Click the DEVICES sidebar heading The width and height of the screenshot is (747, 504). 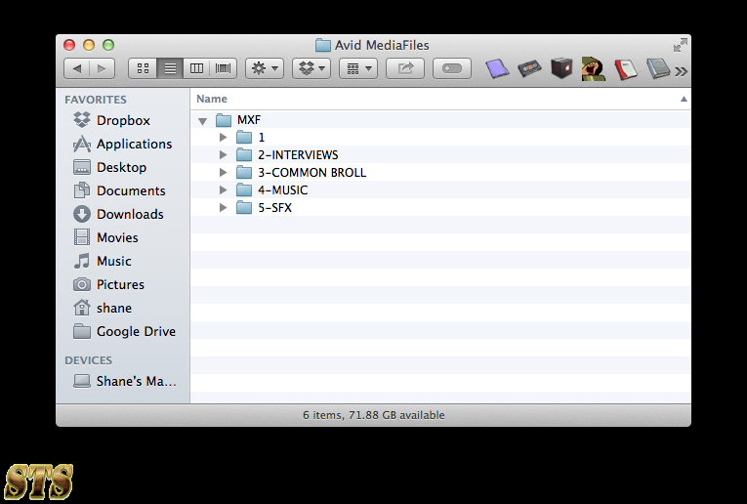tap(89, 360)
